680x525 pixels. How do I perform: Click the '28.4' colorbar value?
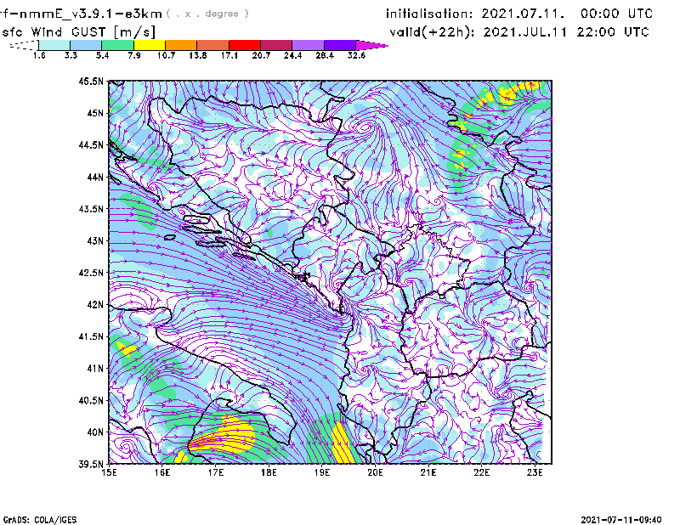(x=325, y=55)
